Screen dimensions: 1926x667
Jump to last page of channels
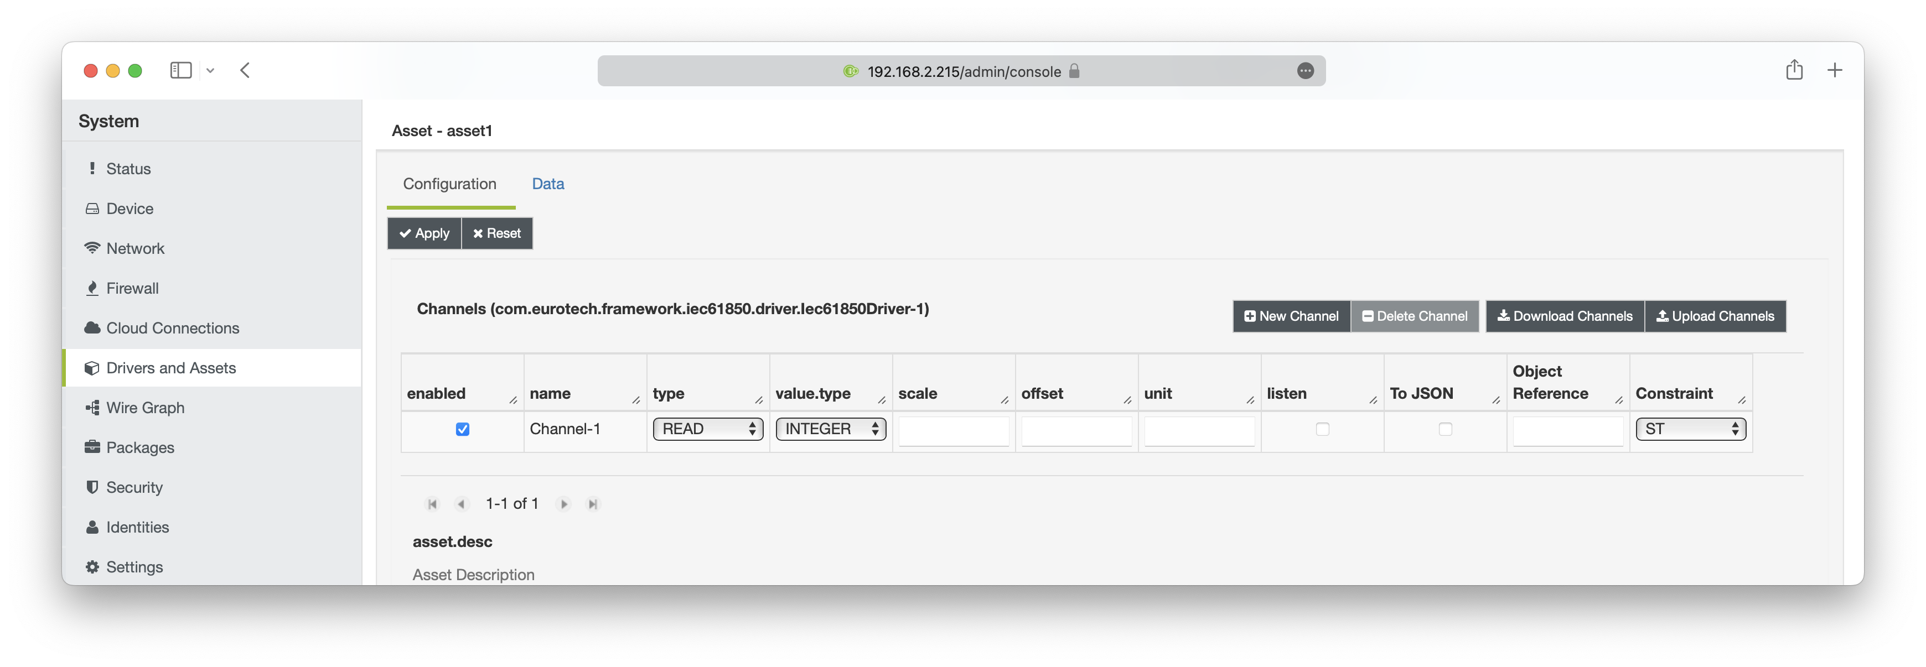coord(593,504)
